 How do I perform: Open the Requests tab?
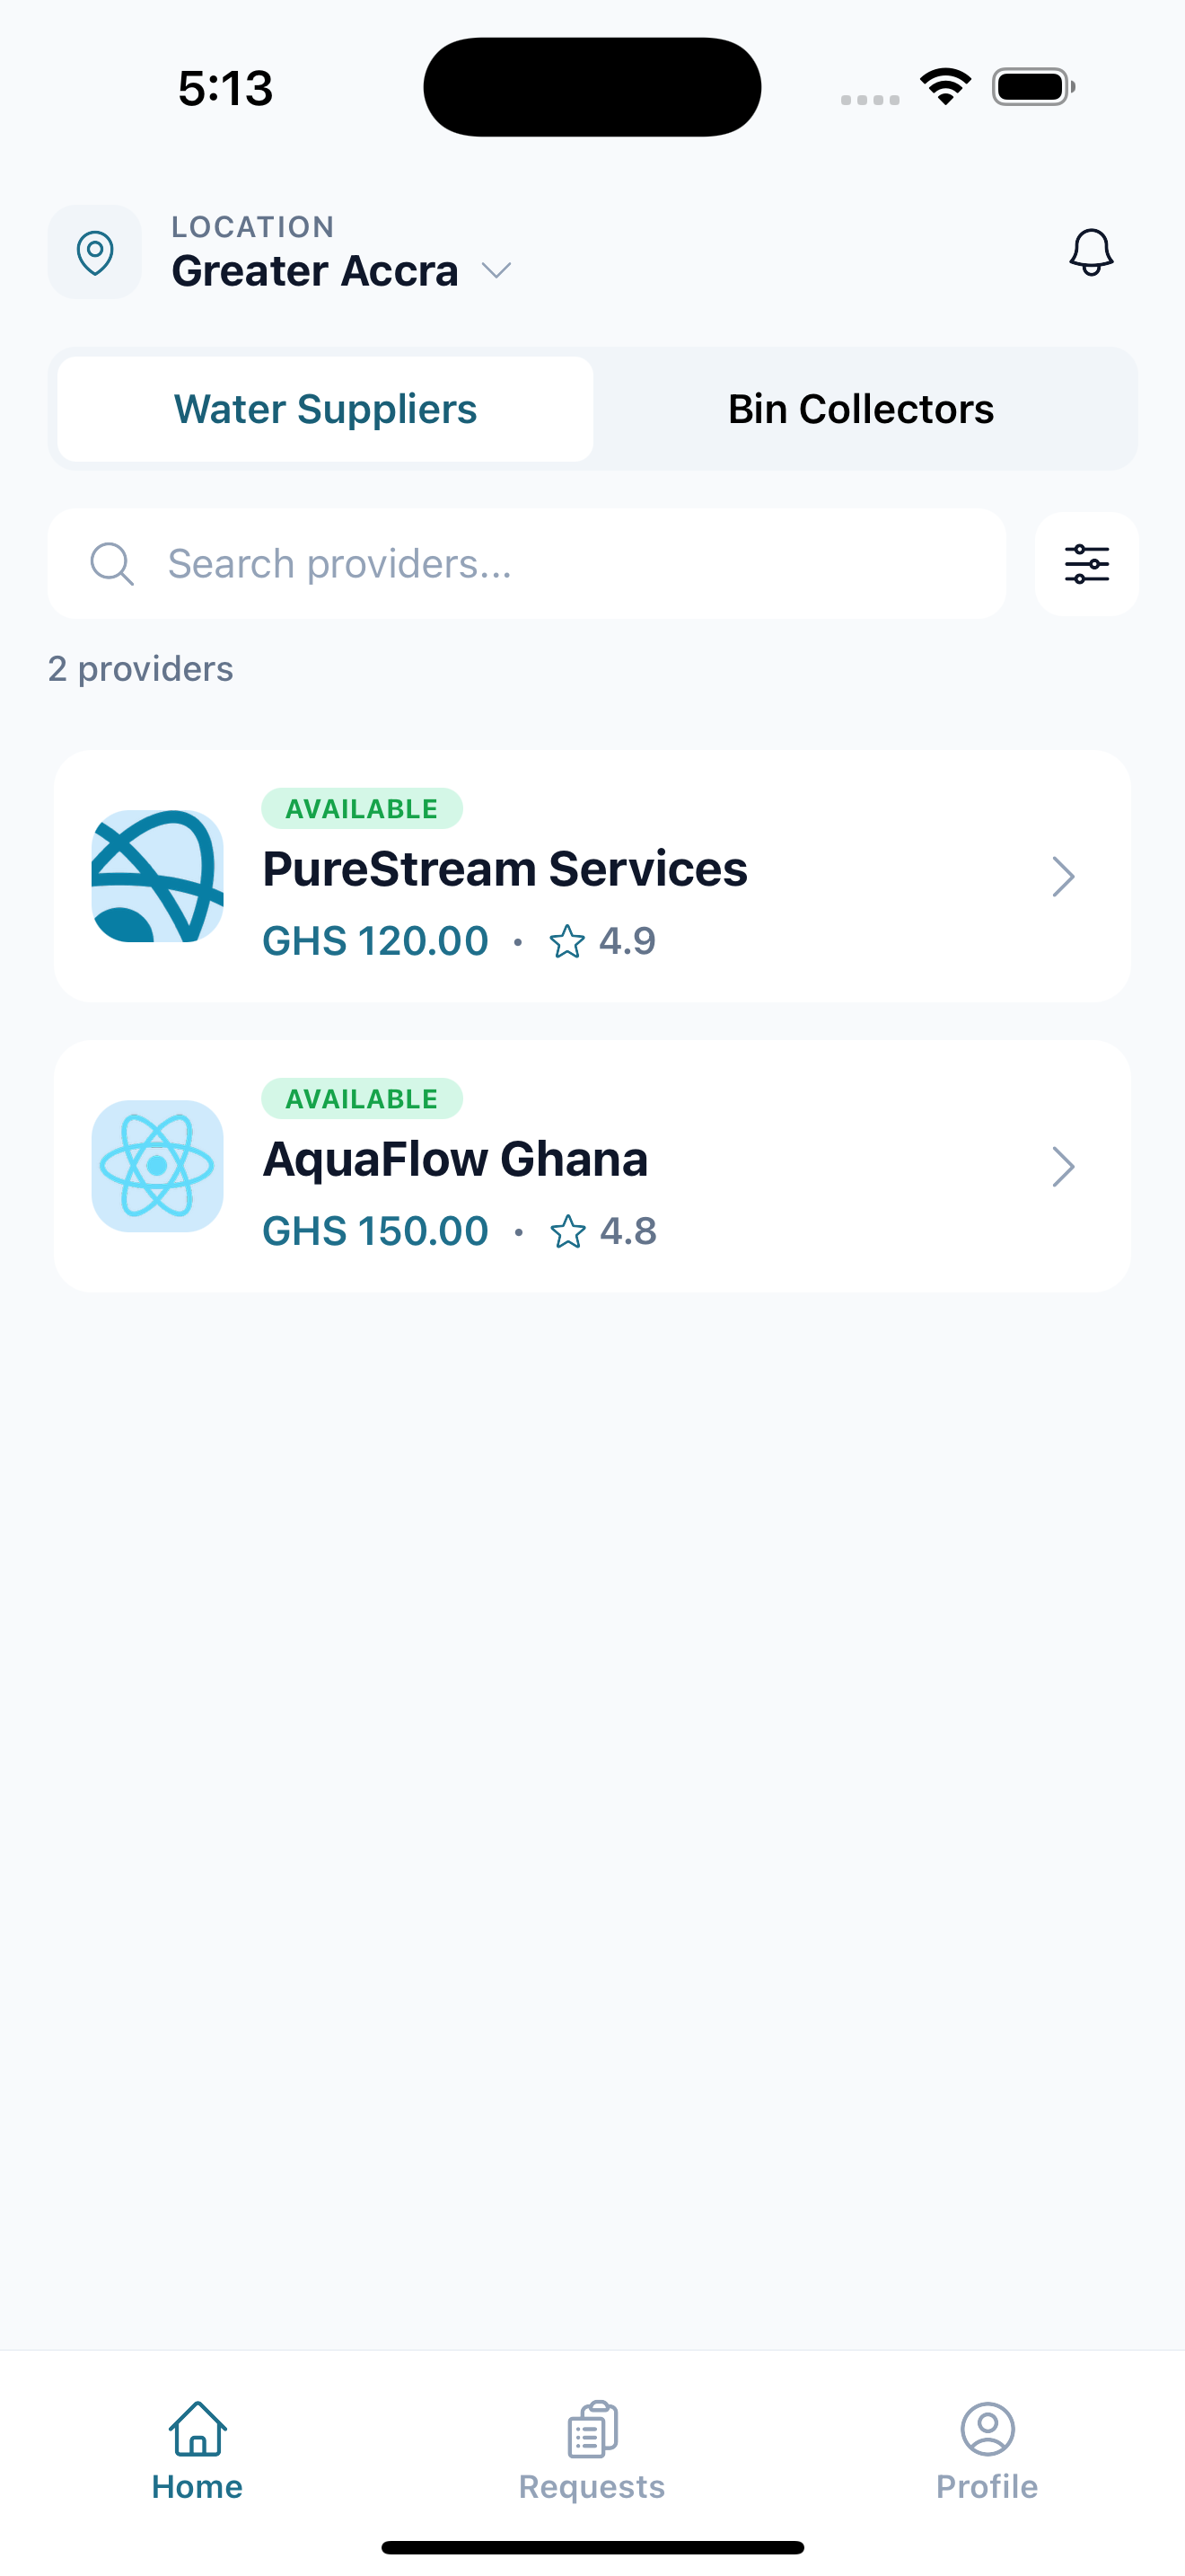(x=592, y=2450)
